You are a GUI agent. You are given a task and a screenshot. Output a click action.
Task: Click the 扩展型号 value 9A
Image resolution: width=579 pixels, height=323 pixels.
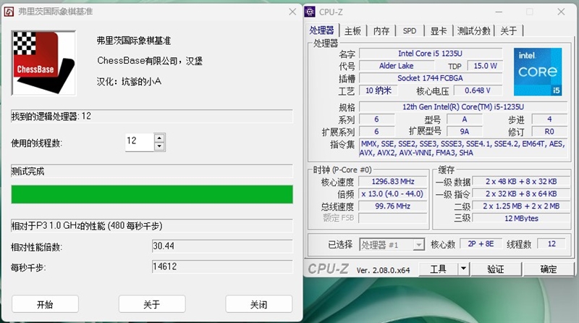coord(465,132)
